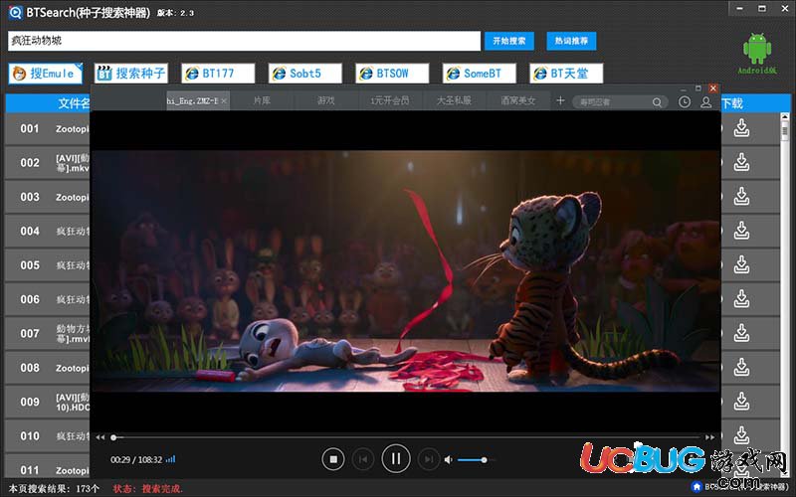796x497 pixels.
Task: Open the 游戏 tab in the player
Action: 326,100
